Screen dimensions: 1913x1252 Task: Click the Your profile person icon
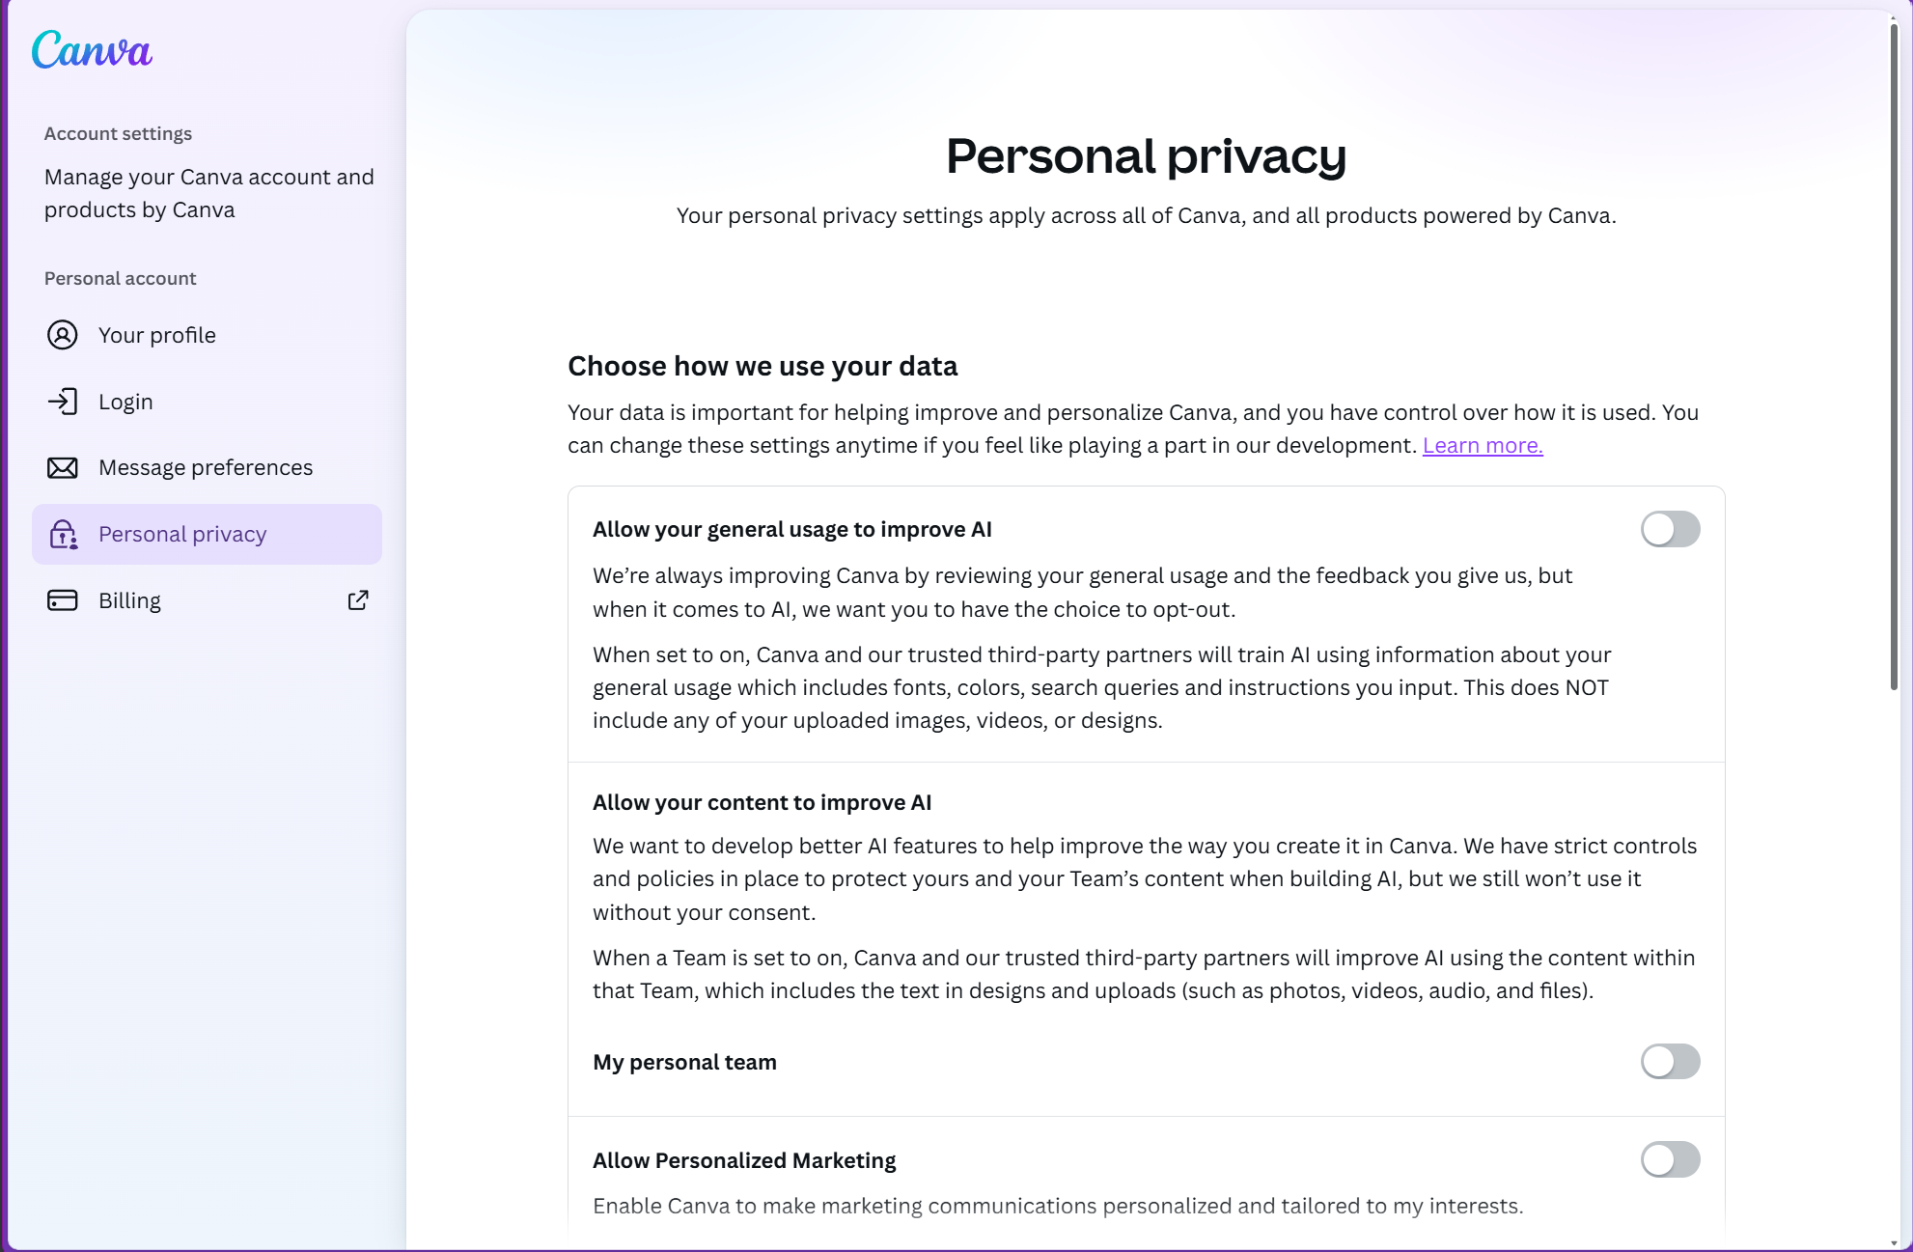point(63,335)
